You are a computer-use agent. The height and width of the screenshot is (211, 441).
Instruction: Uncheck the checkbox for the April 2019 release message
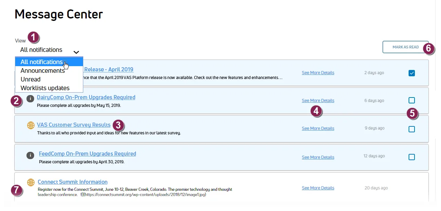412,73
